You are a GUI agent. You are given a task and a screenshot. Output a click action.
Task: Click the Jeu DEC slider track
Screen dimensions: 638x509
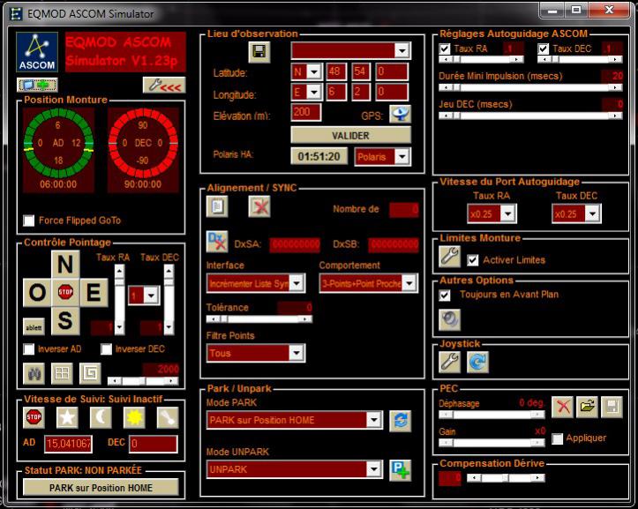[530, 116]
